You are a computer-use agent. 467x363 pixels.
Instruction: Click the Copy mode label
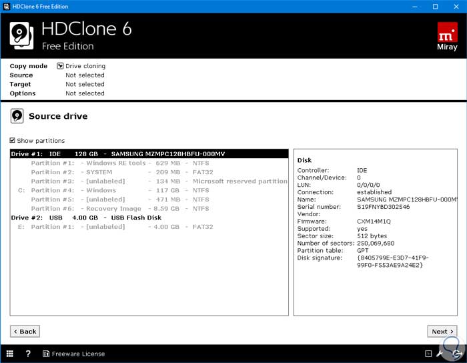pyautogui.click(x=29, y=66)
